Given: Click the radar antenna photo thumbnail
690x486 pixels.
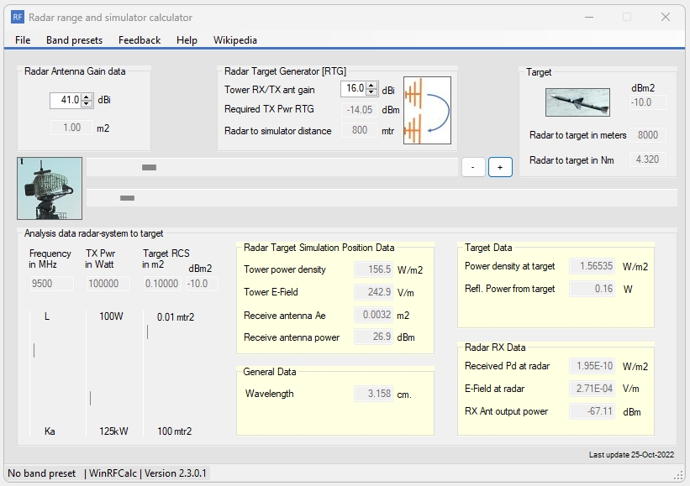Looking at the screenshot, I should tap(49, 190).
